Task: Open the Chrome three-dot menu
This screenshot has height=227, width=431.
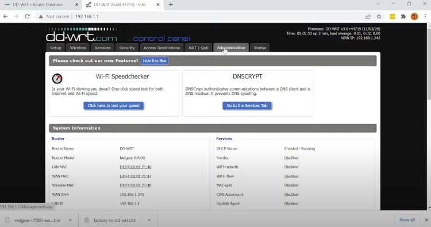Action: 425,17
